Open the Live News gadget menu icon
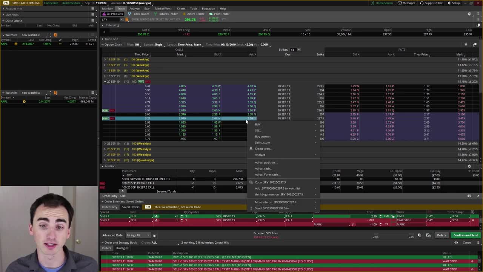 [x=92, y=14]
